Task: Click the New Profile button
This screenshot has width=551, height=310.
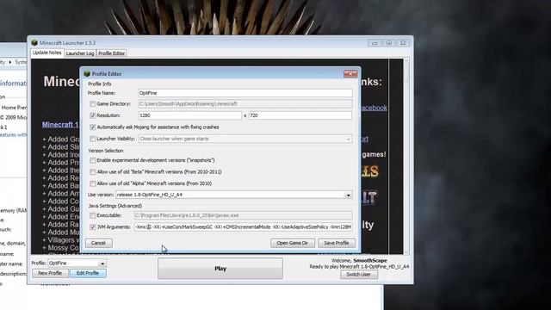Action: [50, 273]
